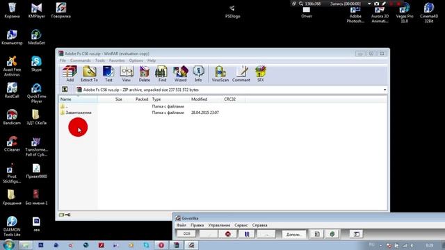Click the modified date 28.04.2015 cell
Screen dimensions: 445x250
[205, 112]
